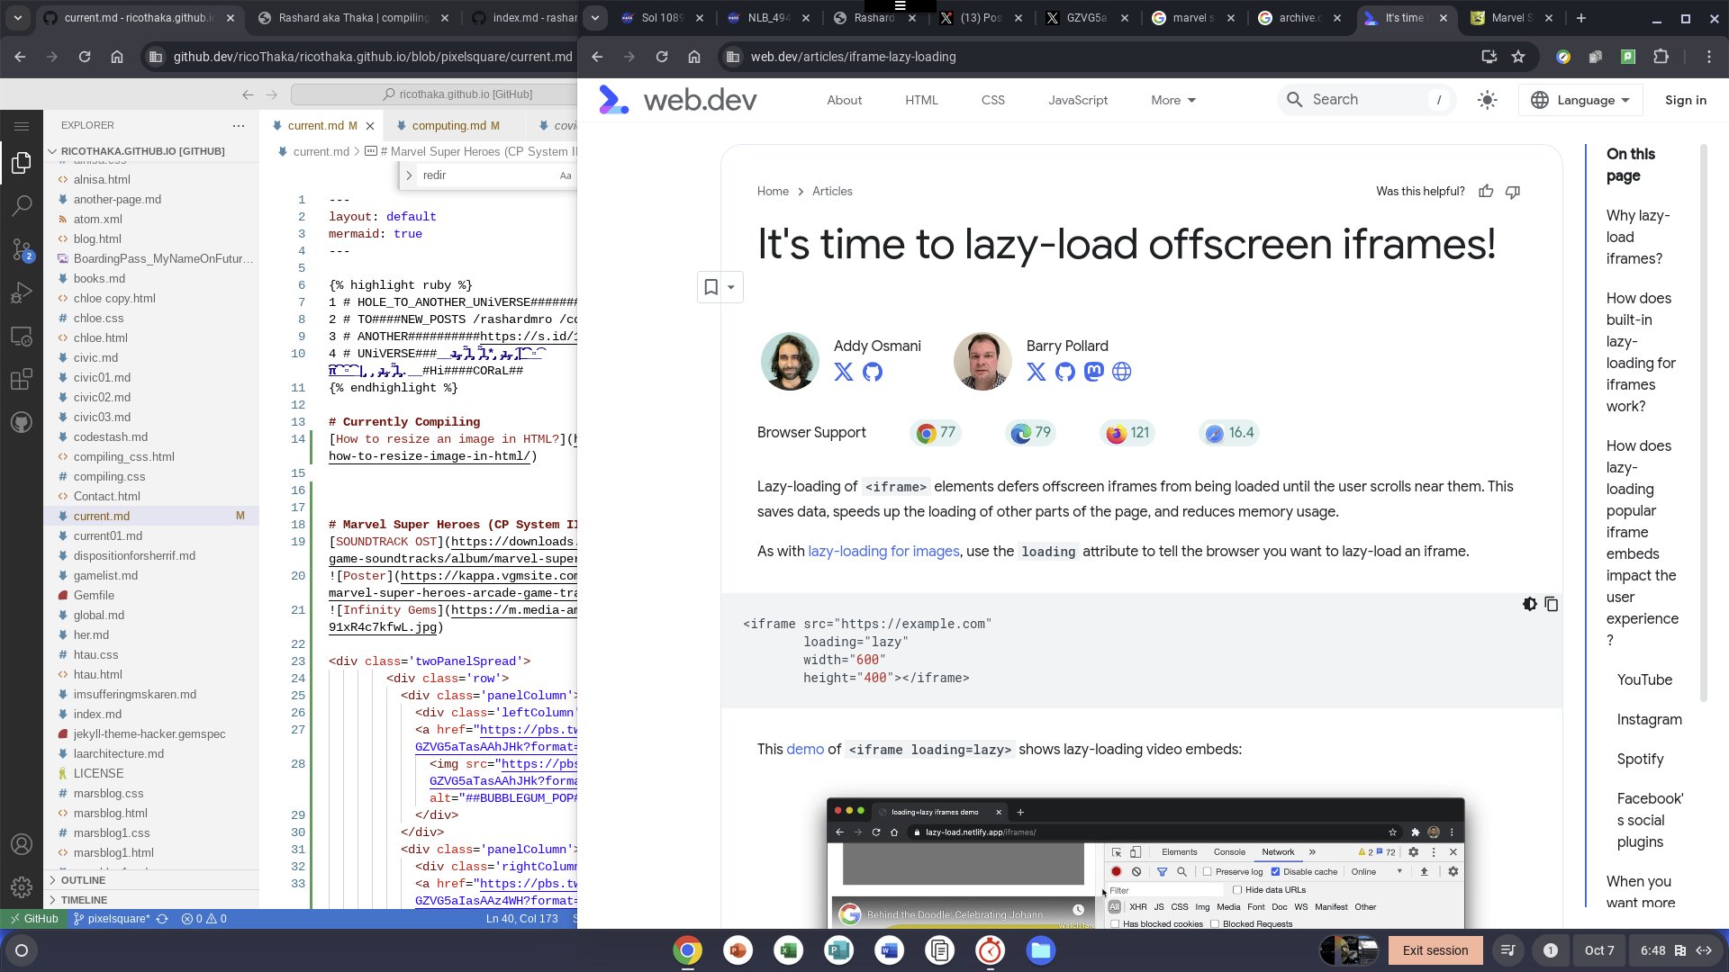Reload the web.dev page
Viewport: 1729px width, 972px height.
pos(662,57)
